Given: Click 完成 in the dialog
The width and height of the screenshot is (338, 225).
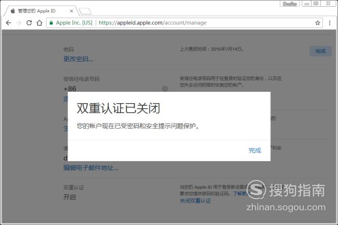Looking at the screenshot, I should 255,150.
